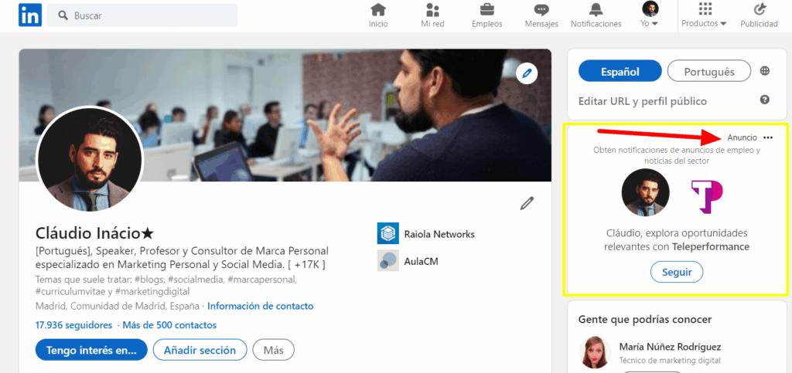
Task: Open the ad options three-dot menu
Action: point(768,137)
